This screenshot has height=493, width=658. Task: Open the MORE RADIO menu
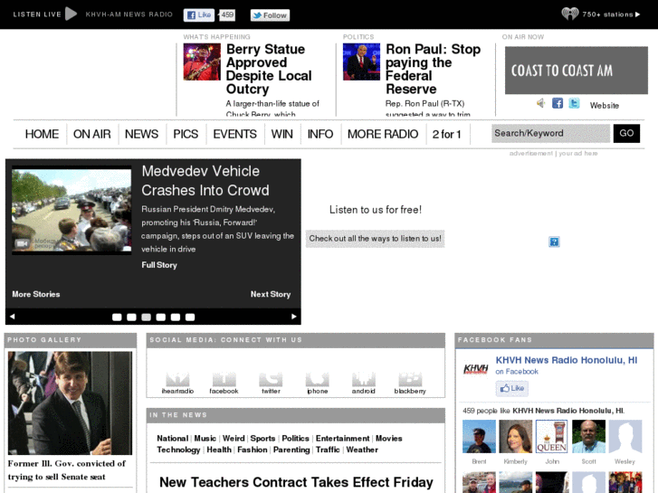coord(383,134)
